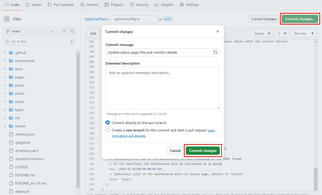The height and width of the screenshot is (195, 322).
Task: Click the Extended description text area
Action: (162, 88)
